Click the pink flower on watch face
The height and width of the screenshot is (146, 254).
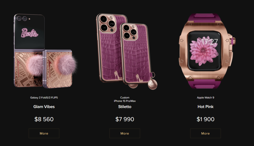203,51
